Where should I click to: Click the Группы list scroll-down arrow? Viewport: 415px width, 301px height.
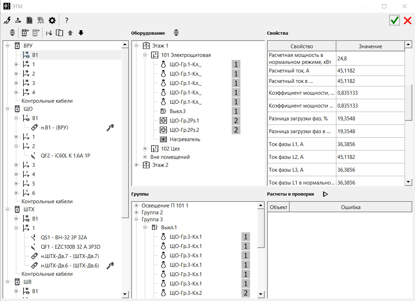pyautogui.click(x=261, y=294)
